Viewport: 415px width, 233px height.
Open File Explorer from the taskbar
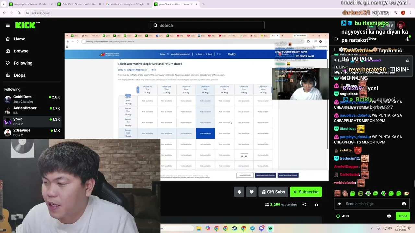(199, 228)
